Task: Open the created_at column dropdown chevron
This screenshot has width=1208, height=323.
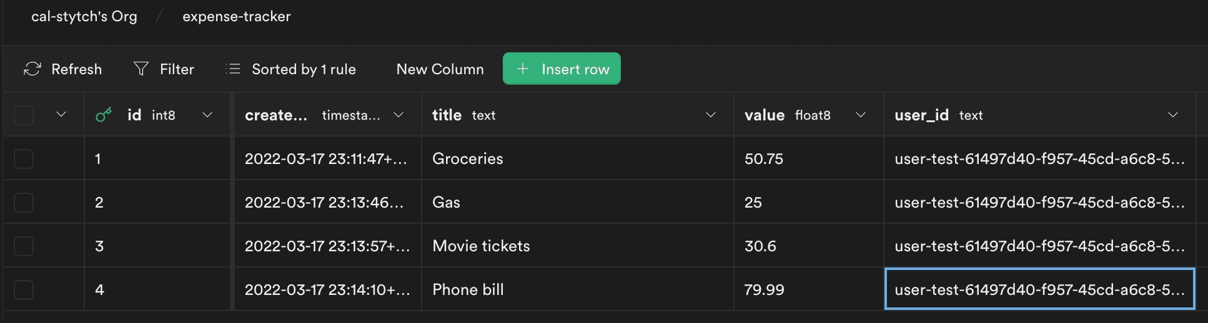Action: pos(399,115)
